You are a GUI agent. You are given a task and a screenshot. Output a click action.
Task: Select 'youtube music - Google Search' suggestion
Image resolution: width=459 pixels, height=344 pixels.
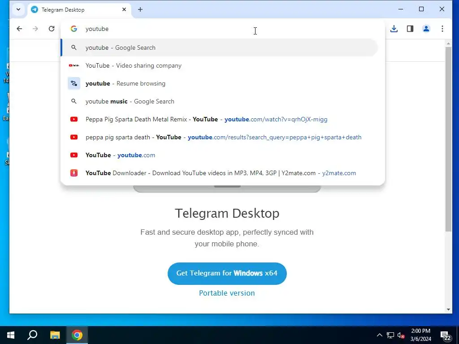(x=219, y=101)
